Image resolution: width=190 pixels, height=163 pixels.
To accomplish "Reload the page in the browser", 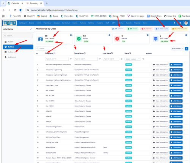I will [15, 10].
